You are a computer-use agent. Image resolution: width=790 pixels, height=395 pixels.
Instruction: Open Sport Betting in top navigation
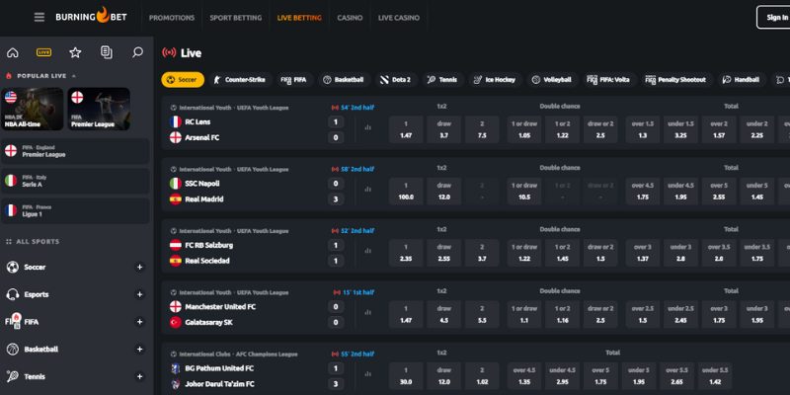pyautogui.click(x=236, y=18)
